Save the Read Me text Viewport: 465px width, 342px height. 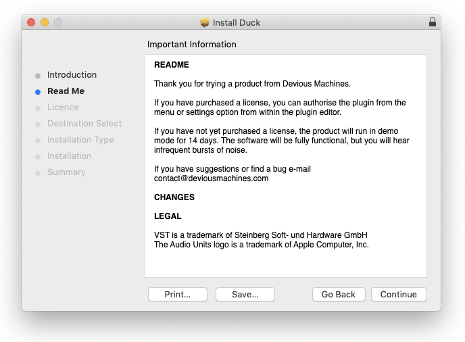coord(245,294)
